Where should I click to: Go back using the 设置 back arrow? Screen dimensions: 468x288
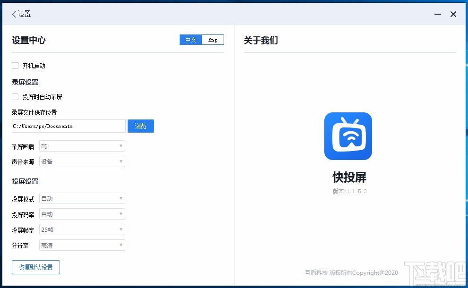(14, 14)
